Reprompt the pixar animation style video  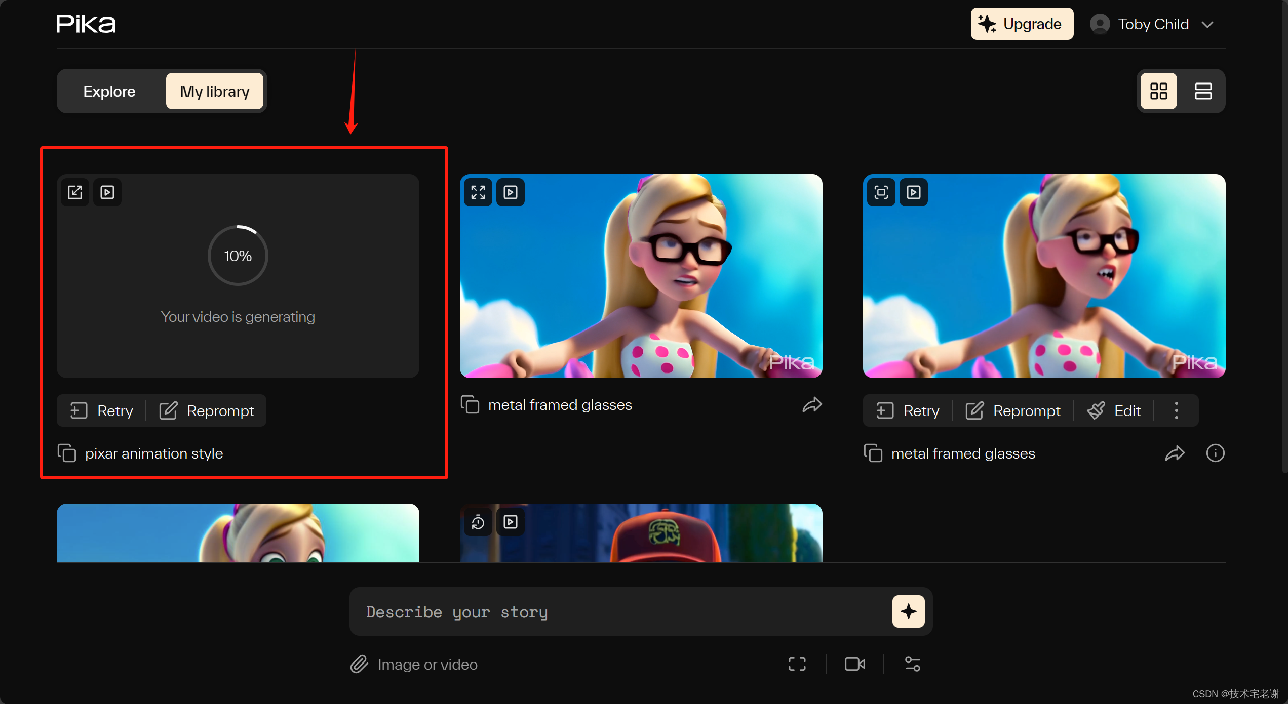click(207, 410)
